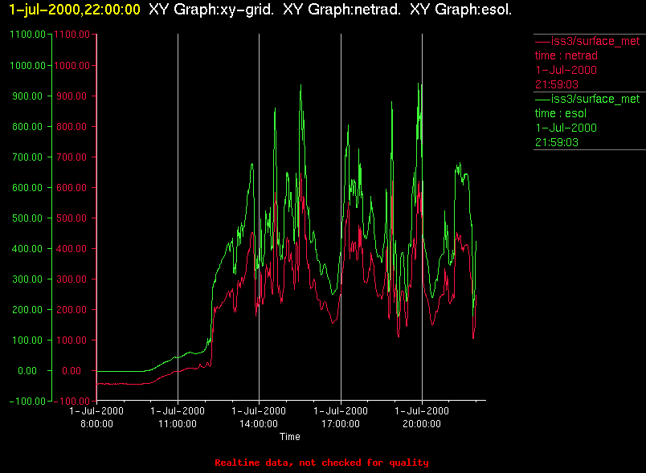Click the Time x-axis title
Viewport: 646px width, 473px height.
pyautogui.click(x=289, y=437)
